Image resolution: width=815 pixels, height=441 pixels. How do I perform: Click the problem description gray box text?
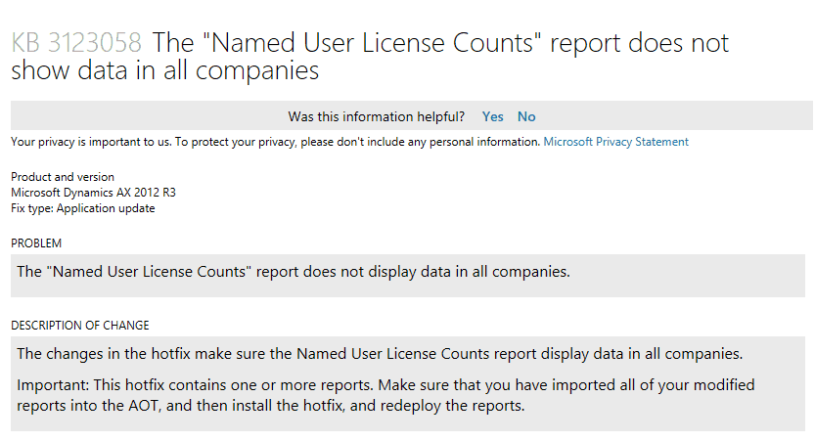tap(294, 272)
